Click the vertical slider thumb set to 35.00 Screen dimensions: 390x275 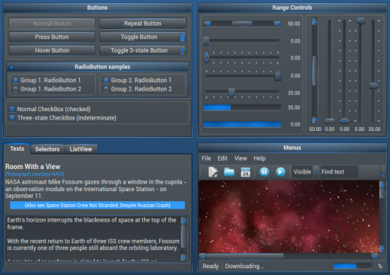[x=374, y=86]
